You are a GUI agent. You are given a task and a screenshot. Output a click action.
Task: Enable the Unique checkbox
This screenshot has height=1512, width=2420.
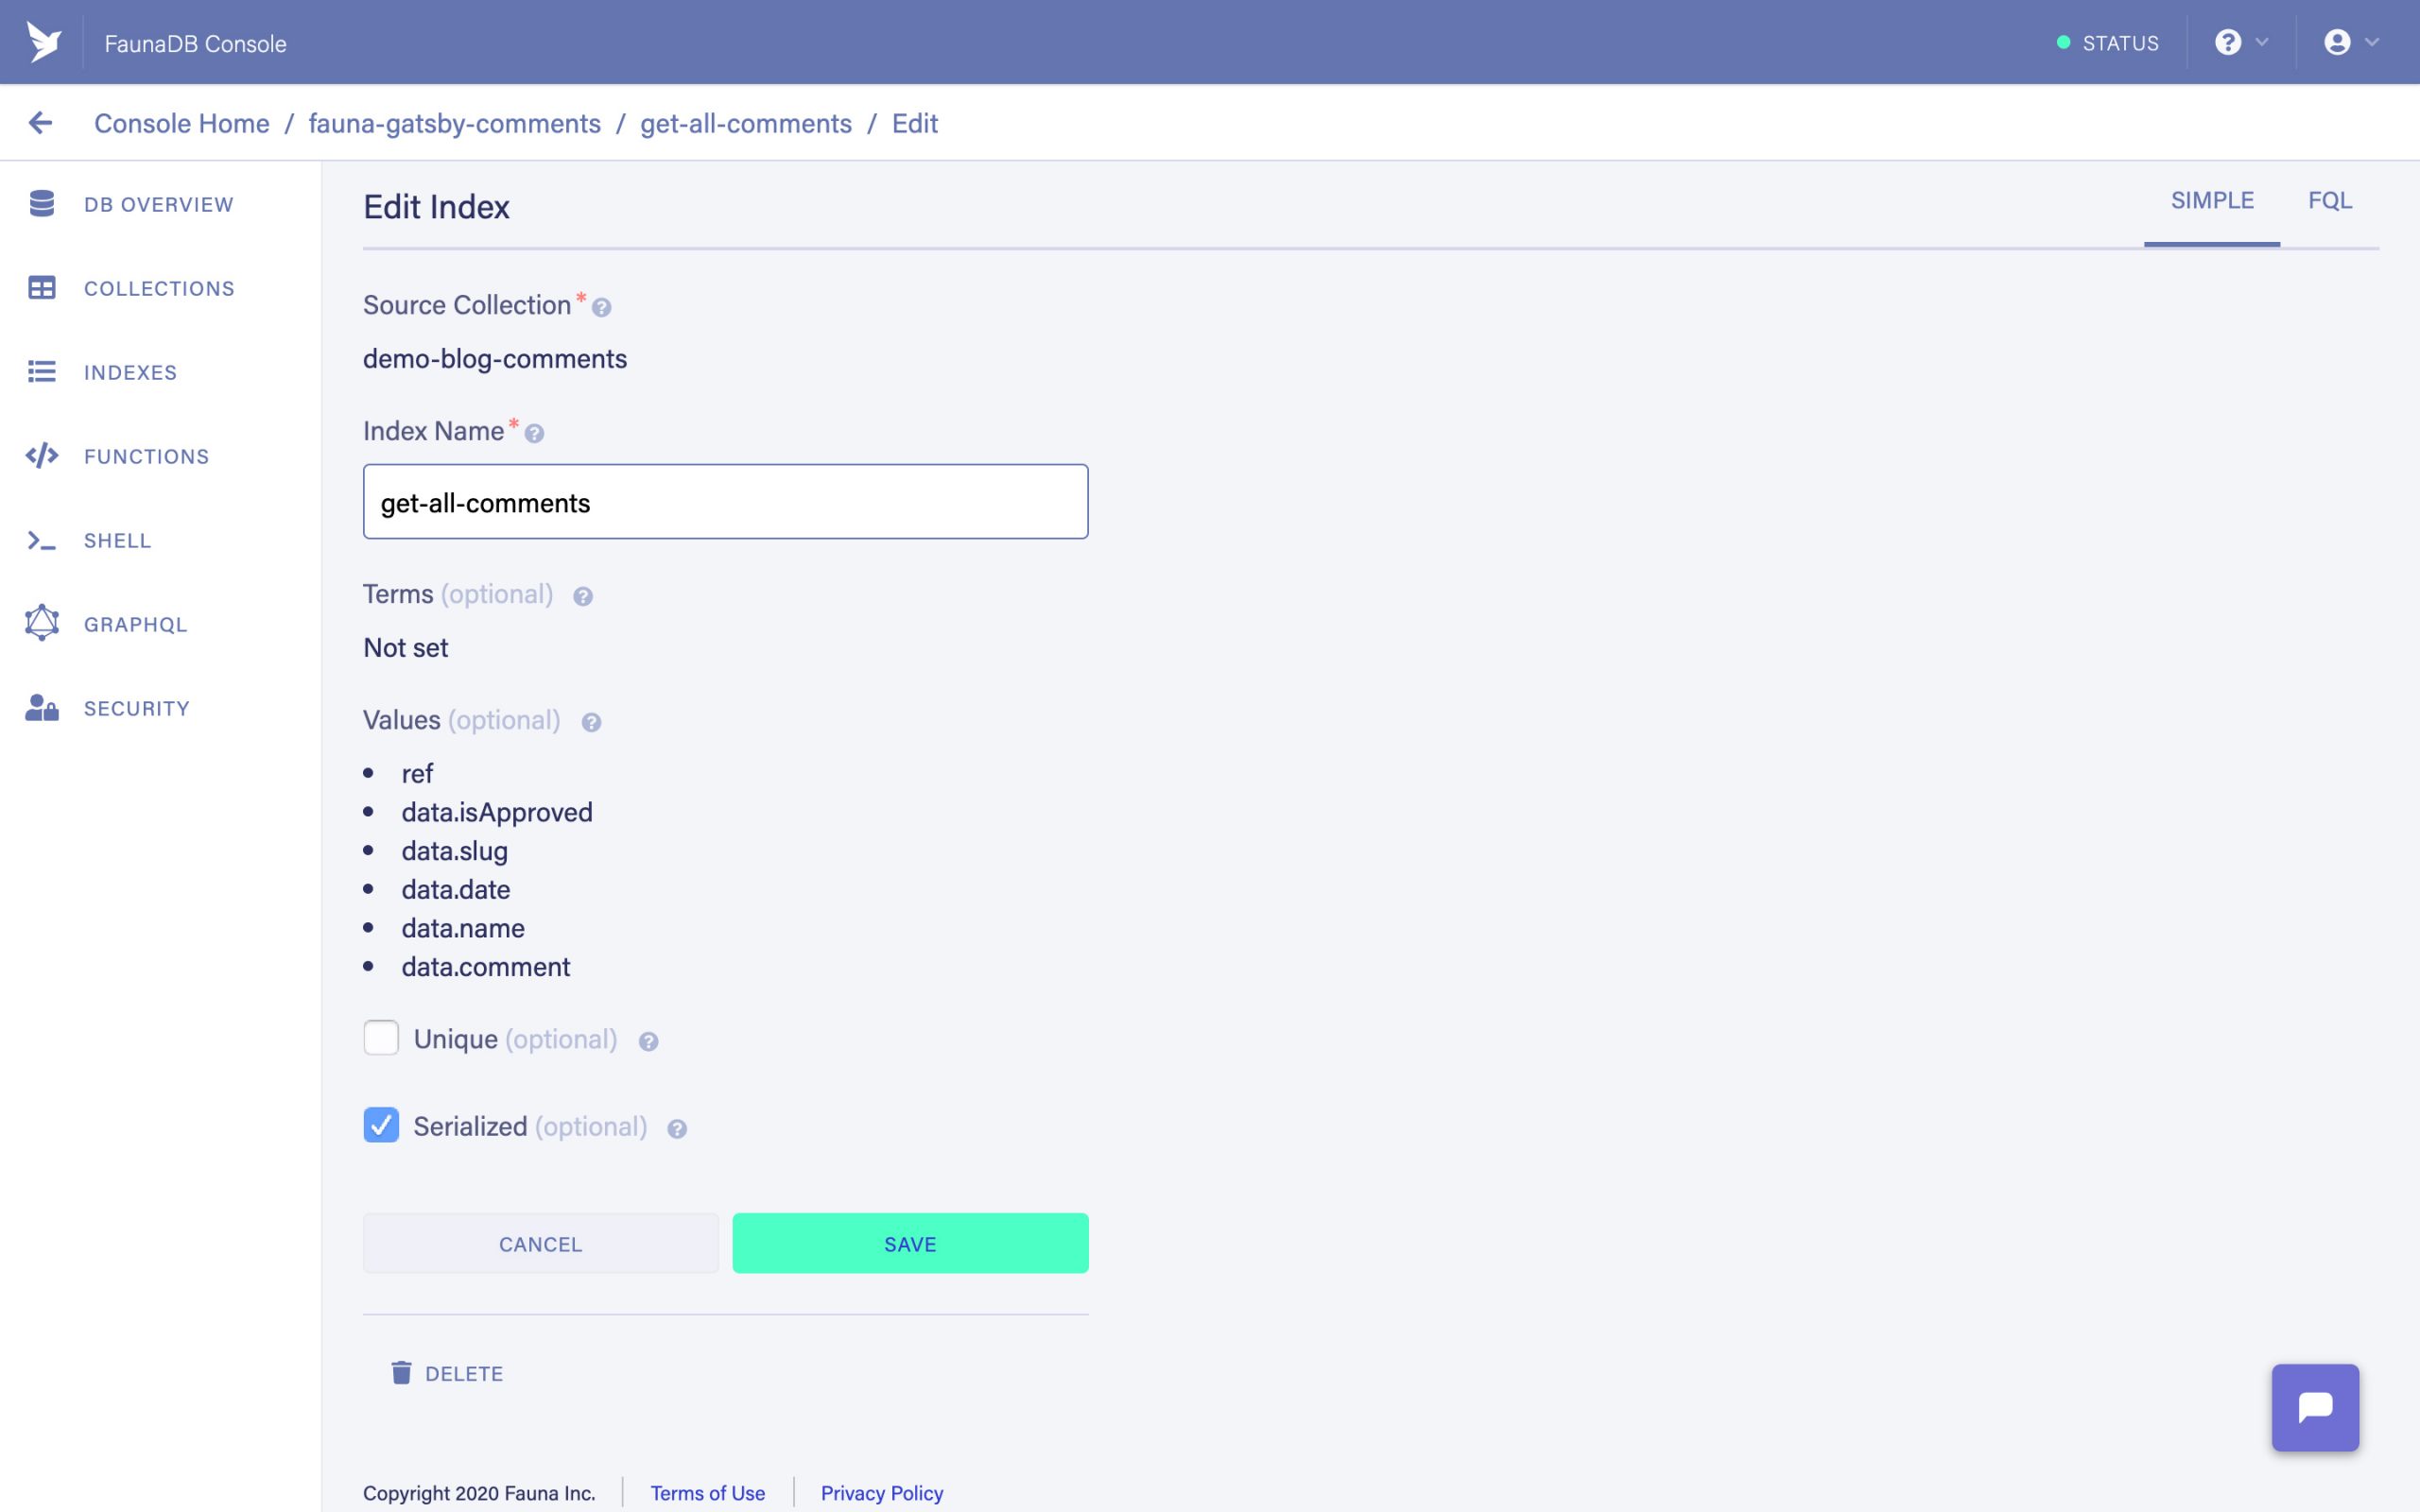(381, 1038)
